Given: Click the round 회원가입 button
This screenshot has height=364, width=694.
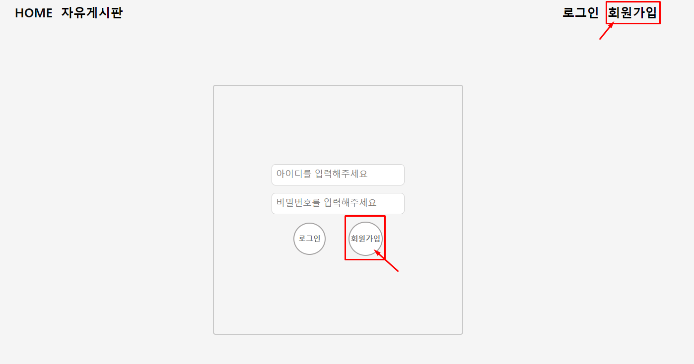Looking at the screenshot, I should (x=365, y=239).
